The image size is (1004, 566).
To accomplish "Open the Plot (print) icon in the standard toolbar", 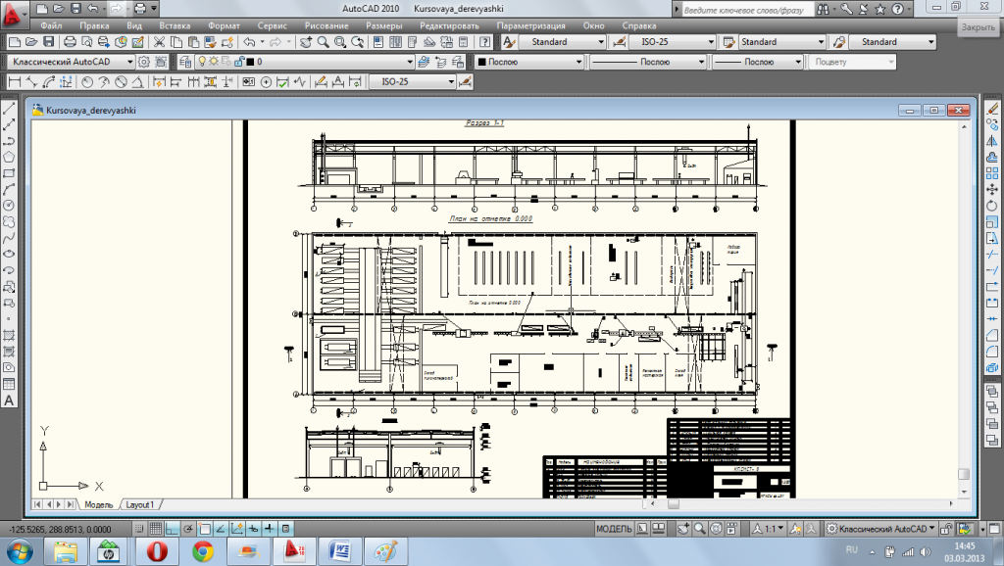I will pos(70,42).
